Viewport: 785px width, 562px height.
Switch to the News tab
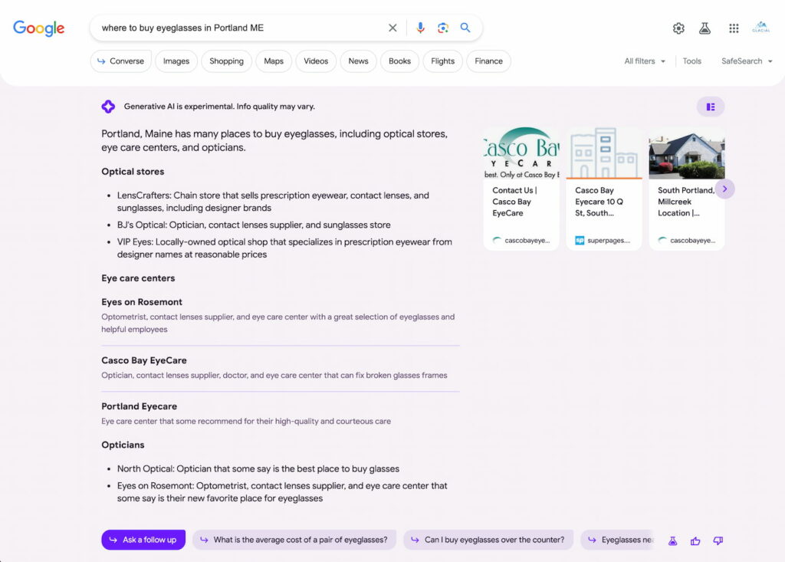[x=359, y=61]
